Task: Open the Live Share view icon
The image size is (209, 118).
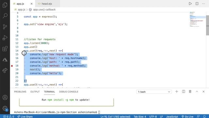Action: [x=5, y=70]
